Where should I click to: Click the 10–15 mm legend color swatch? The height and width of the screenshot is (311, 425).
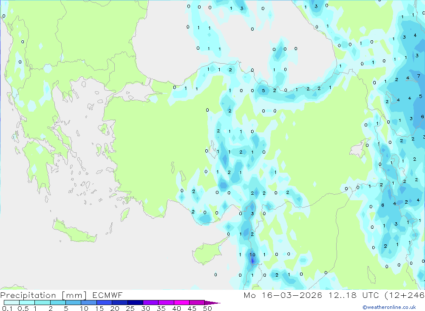tap(89, 303)
